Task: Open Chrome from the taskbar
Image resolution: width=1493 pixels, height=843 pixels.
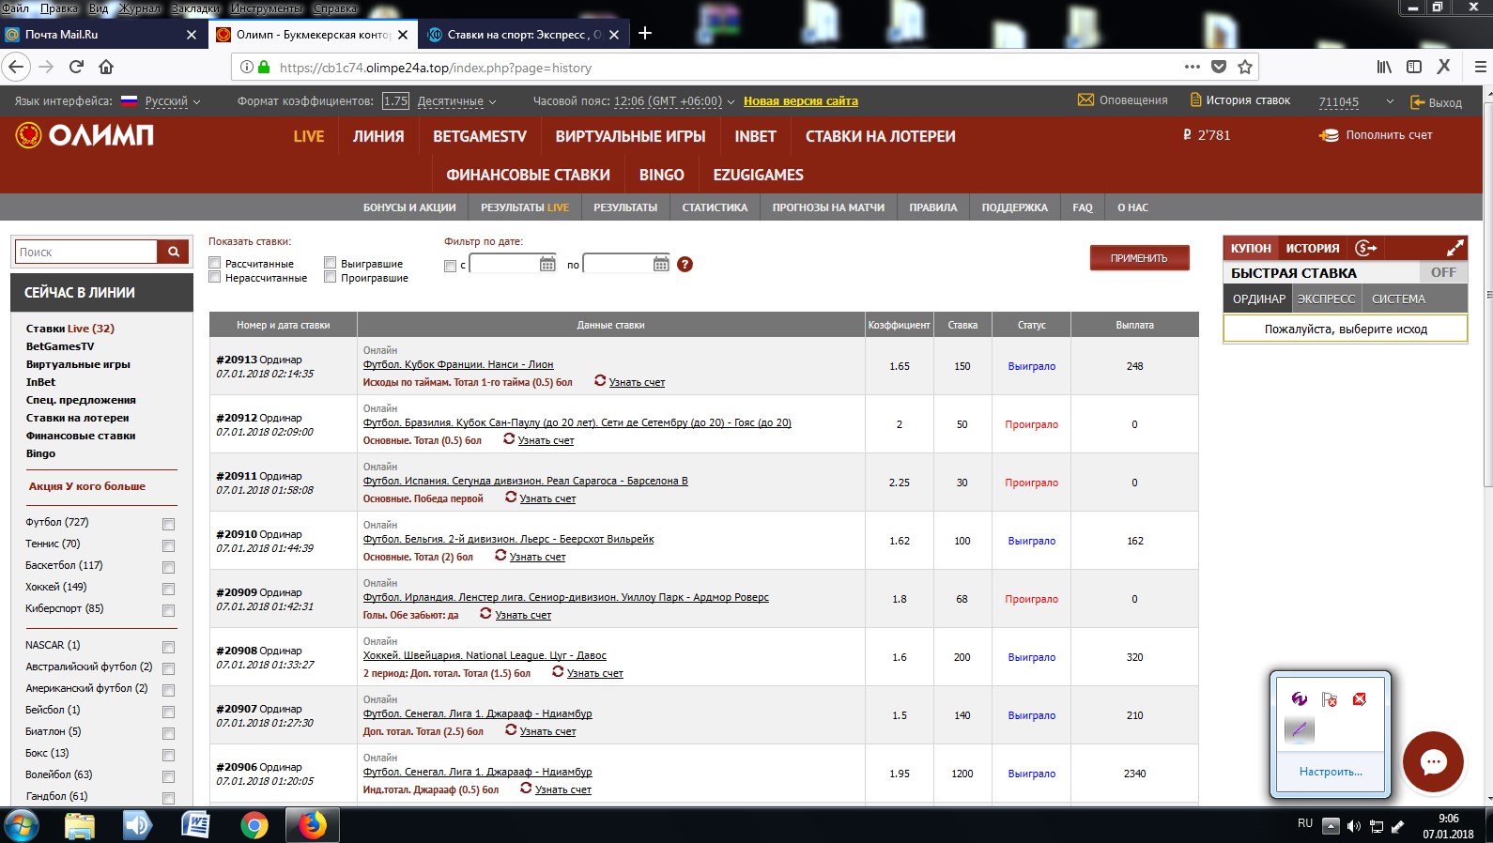Action: point(254,825)
